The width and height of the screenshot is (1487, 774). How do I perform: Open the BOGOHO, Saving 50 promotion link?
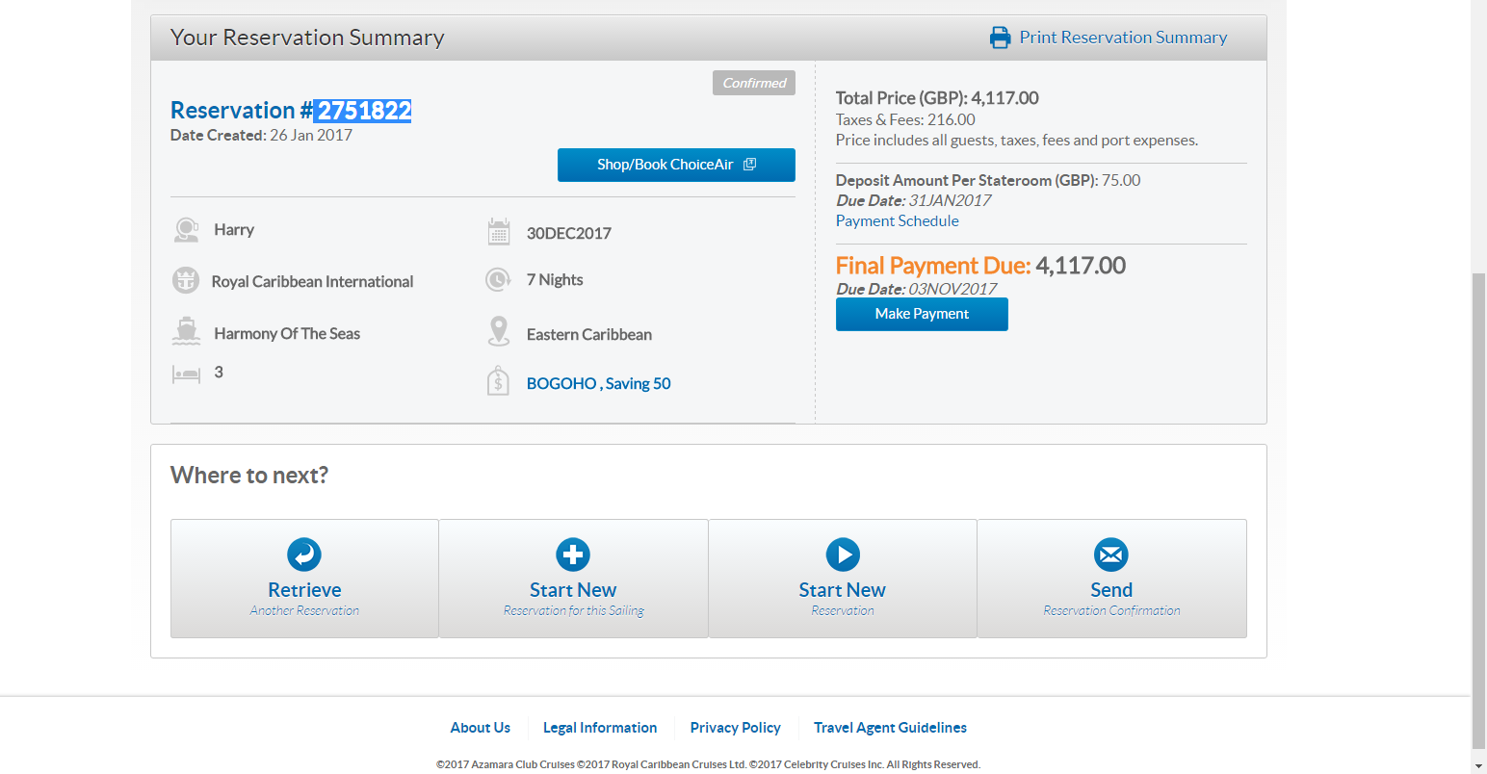pyautogui.click(x=599, y=383)
